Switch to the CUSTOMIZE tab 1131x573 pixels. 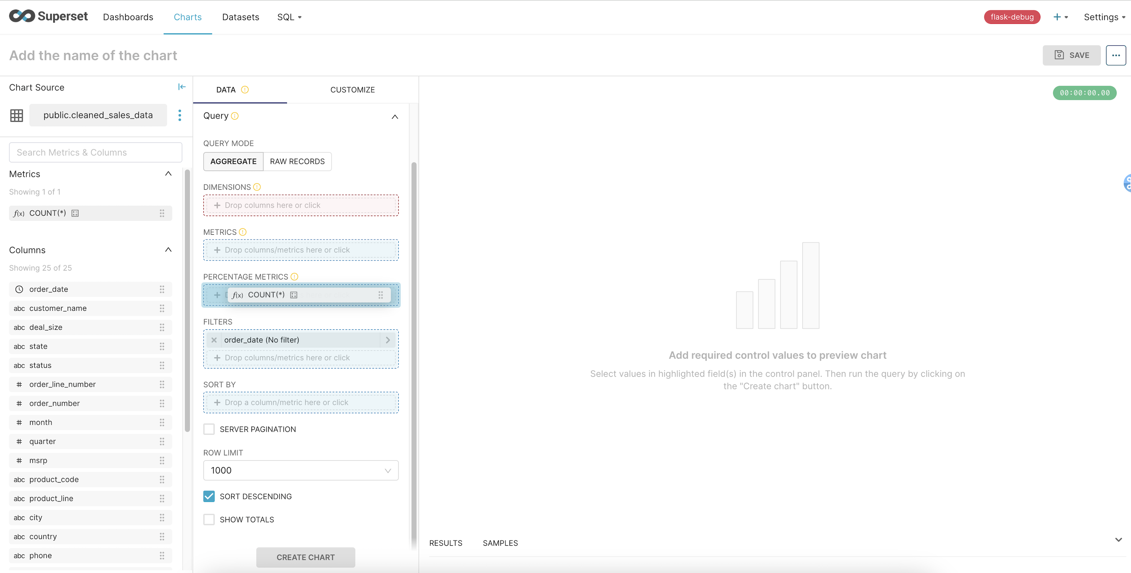352,89
